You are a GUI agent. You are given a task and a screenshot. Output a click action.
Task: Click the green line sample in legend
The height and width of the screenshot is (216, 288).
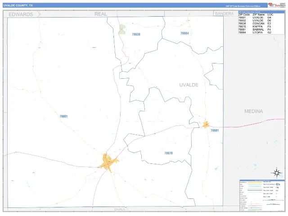(255, 210)
